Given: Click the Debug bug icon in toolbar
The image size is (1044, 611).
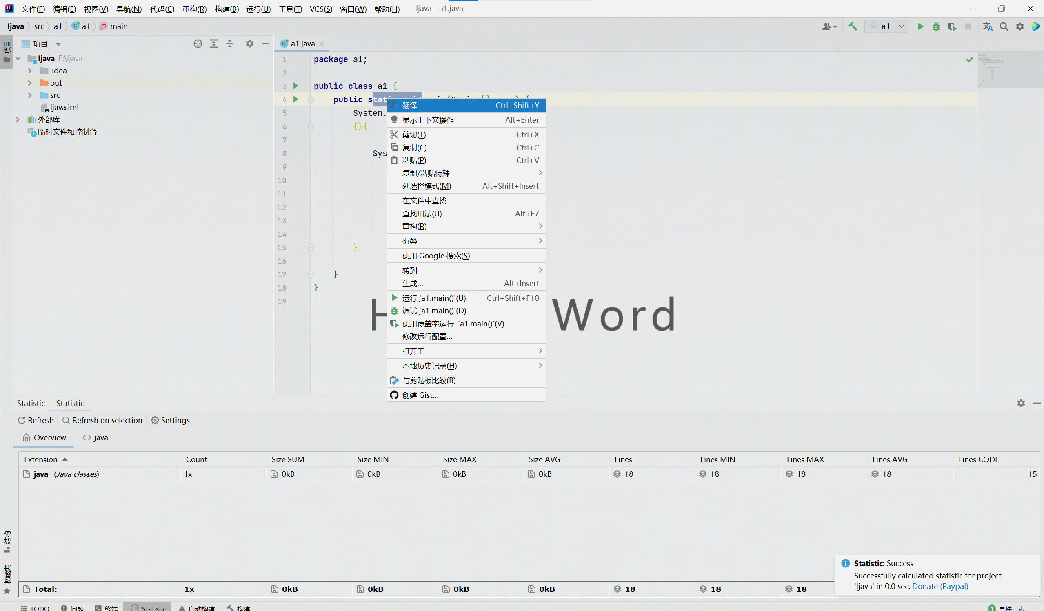Looking at the screenshot, I should tap(936, 26).
